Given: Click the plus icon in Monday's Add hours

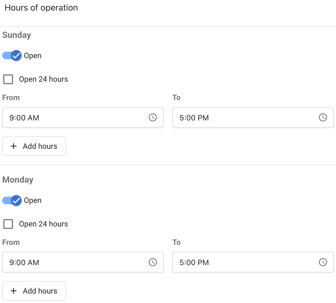Looking at the screenshot, I should pos(13,291).
